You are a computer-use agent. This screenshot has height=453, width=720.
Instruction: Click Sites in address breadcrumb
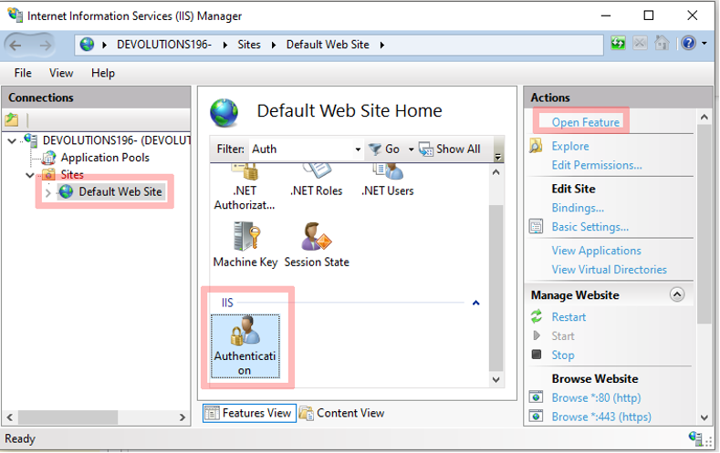249,45
